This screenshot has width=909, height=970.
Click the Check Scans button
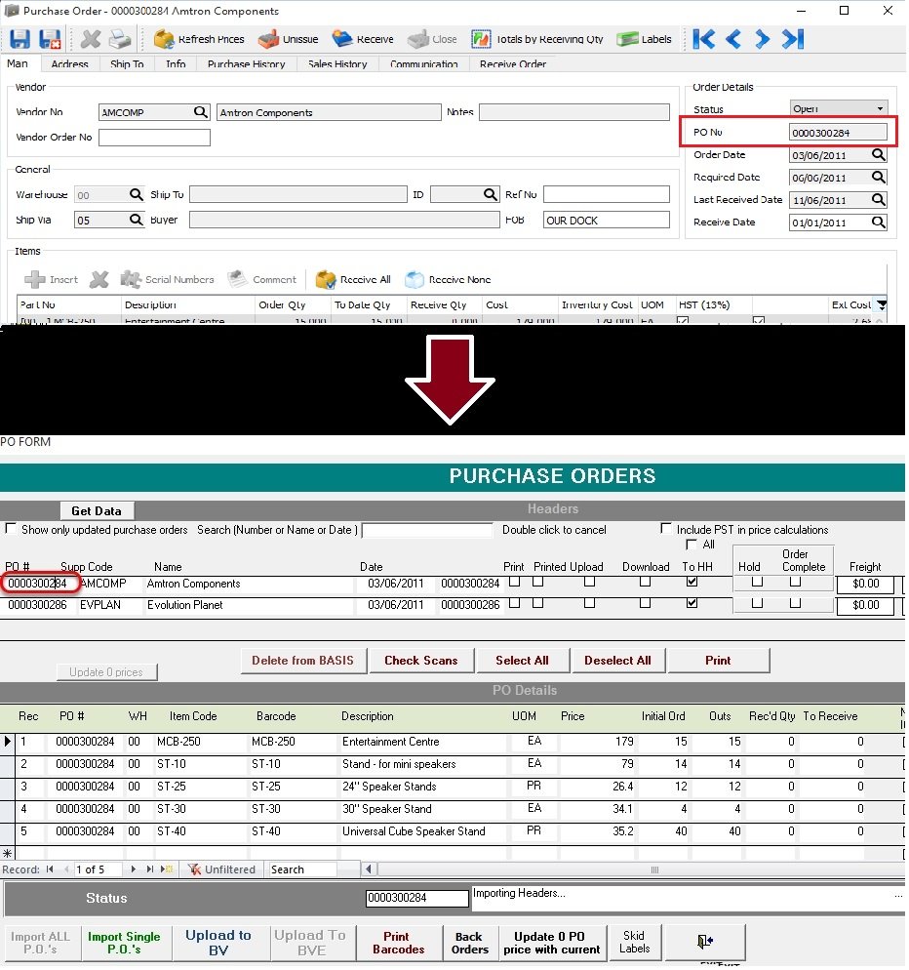(421, 662)
